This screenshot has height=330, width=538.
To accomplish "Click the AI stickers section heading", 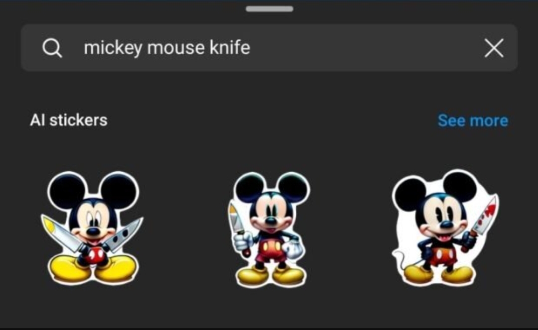I will coord(69,120).
